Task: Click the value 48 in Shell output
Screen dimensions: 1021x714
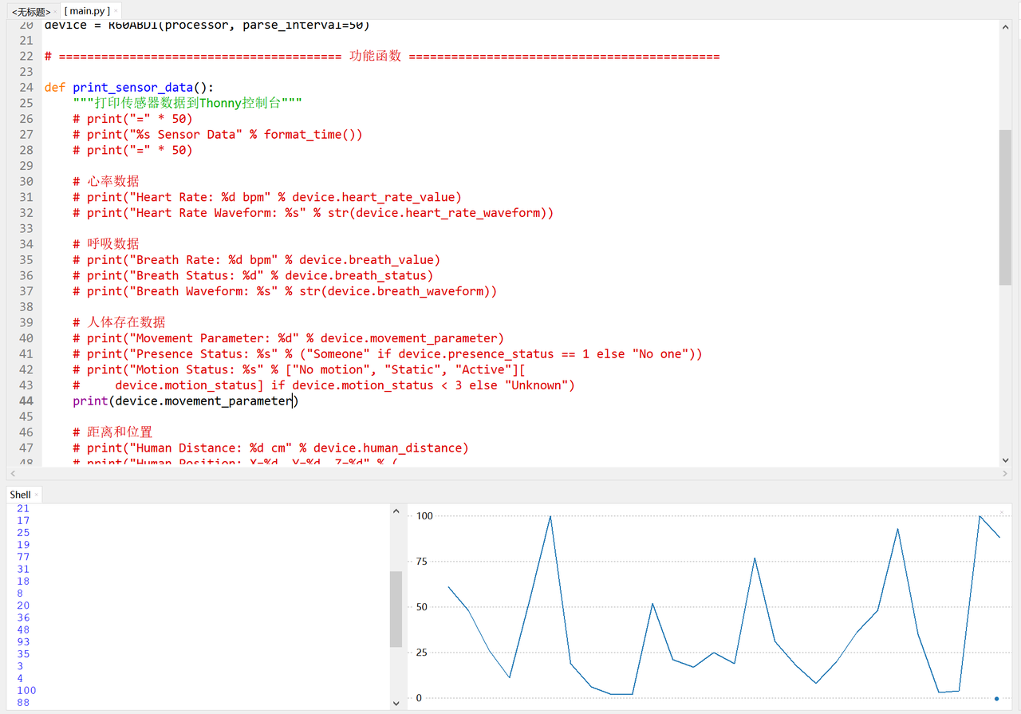Action: click(23, 630)
